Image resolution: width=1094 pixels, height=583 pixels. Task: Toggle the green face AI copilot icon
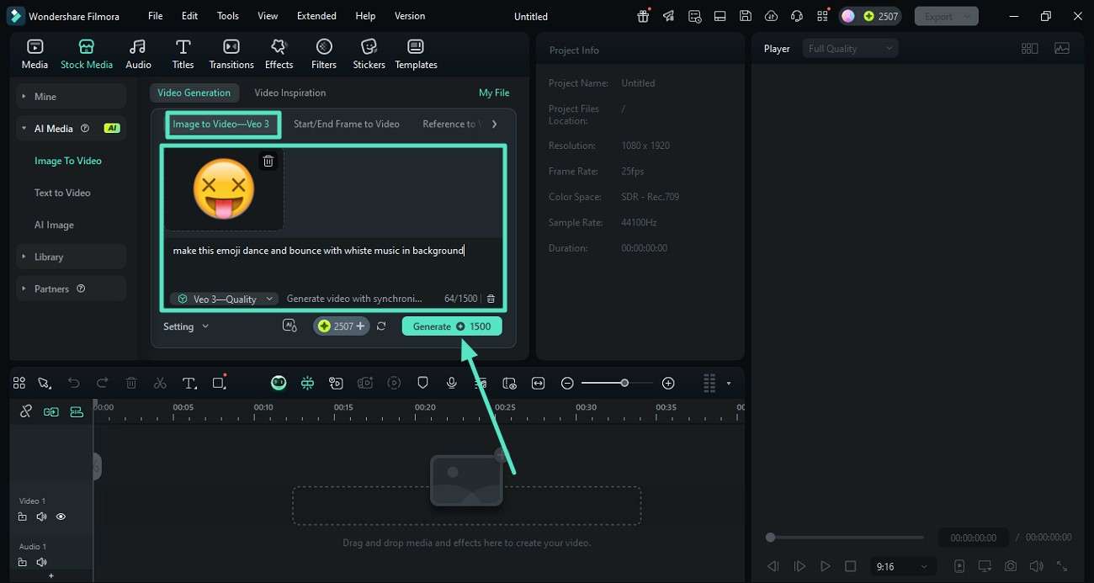(x=279, y=383)
